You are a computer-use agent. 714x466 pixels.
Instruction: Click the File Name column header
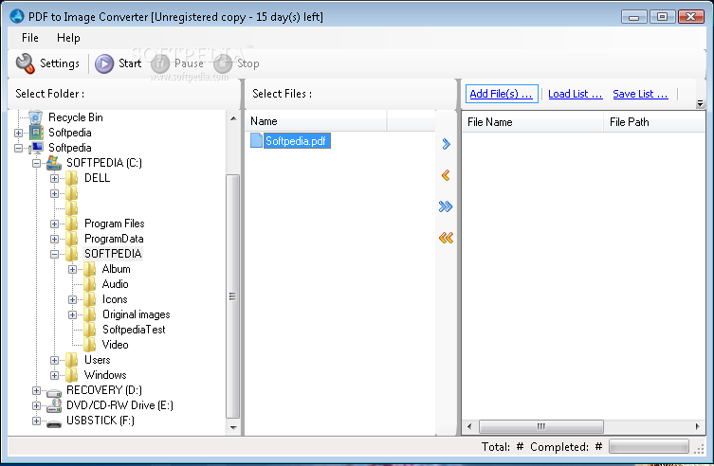pos(533,122)
